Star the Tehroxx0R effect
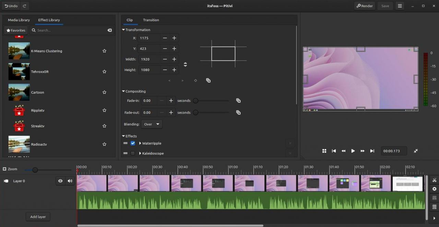This screenshot has height=227, width=439. click(104, 71)
